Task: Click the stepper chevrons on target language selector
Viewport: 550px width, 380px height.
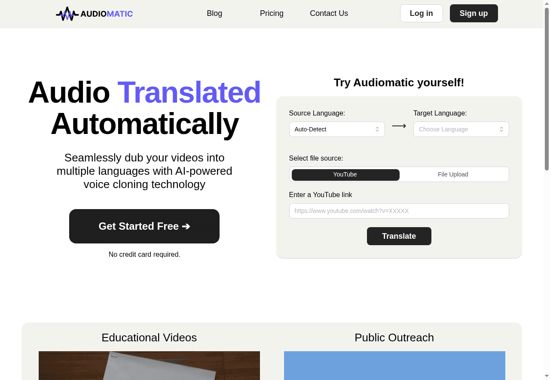Action: 501,129
